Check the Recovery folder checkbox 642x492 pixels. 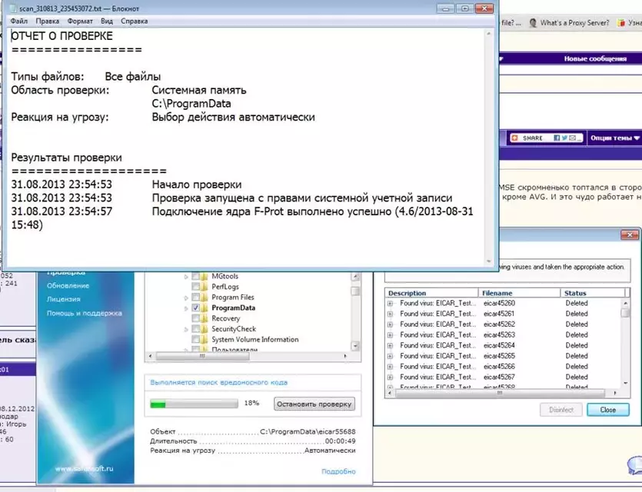pyautogui.click(x=196, y=318)
